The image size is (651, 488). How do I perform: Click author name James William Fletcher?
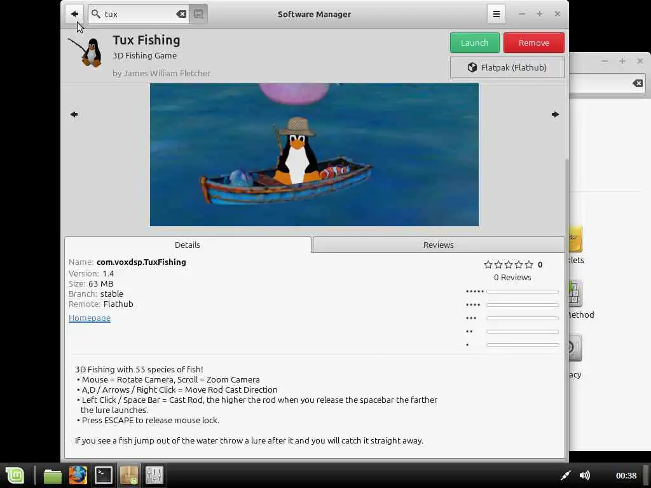(167, 74)
